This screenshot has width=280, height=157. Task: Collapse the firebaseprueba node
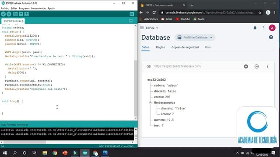[x=150, y=103]
